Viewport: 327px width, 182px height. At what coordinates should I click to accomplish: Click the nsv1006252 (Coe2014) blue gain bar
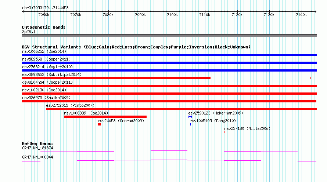pyautogui.click(x=169, y=55)
